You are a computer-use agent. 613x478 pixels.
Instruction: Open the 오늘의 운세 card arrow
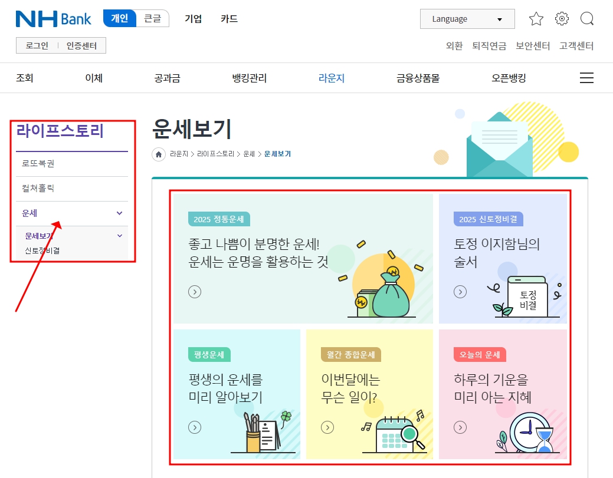pos(459,427)
